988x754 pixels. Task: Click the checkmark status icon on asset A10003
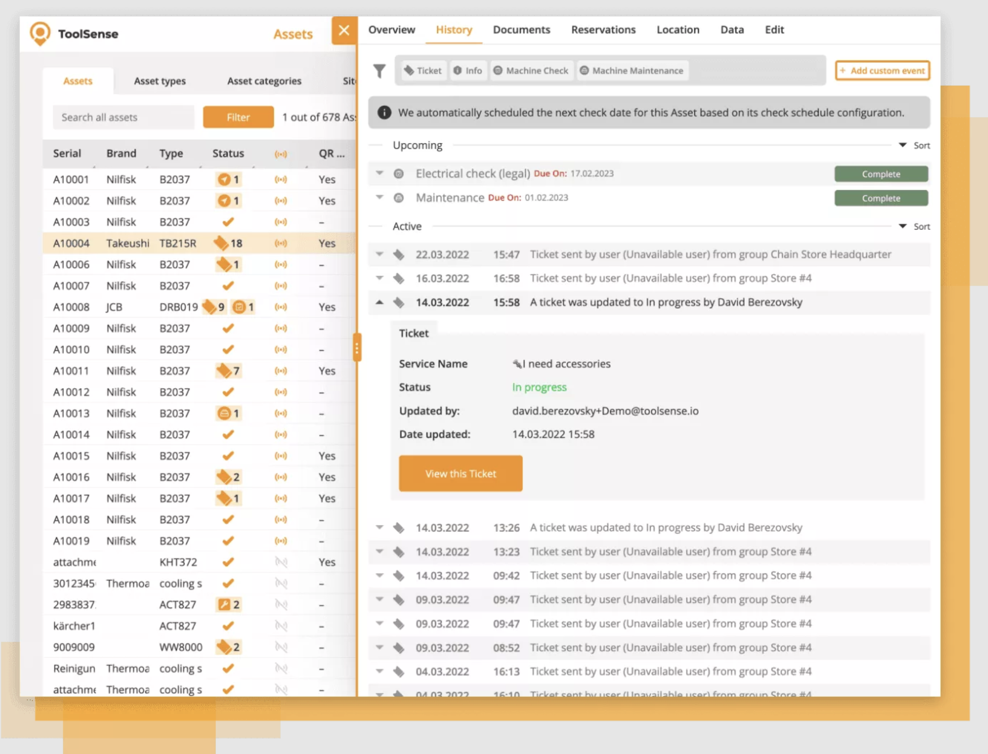point(228,222)
